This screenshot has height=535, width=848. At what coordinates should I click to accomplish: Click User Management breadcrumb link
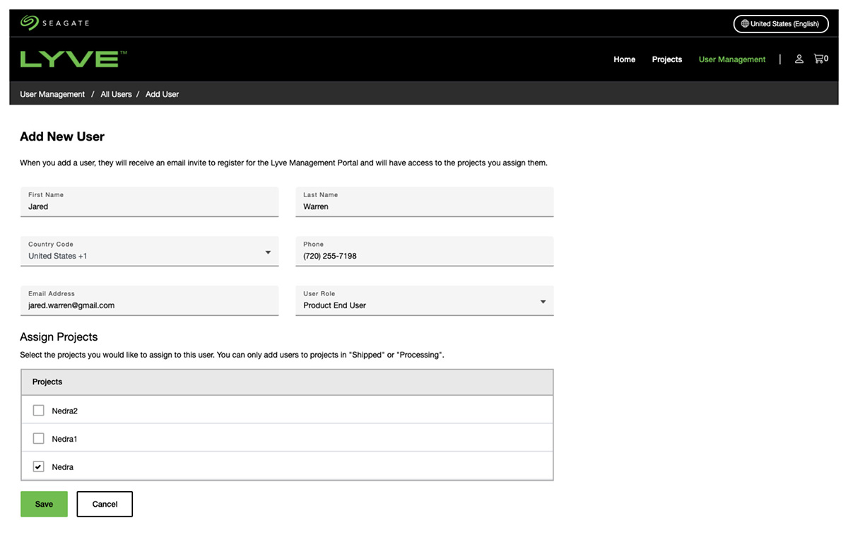pos(52,94)
